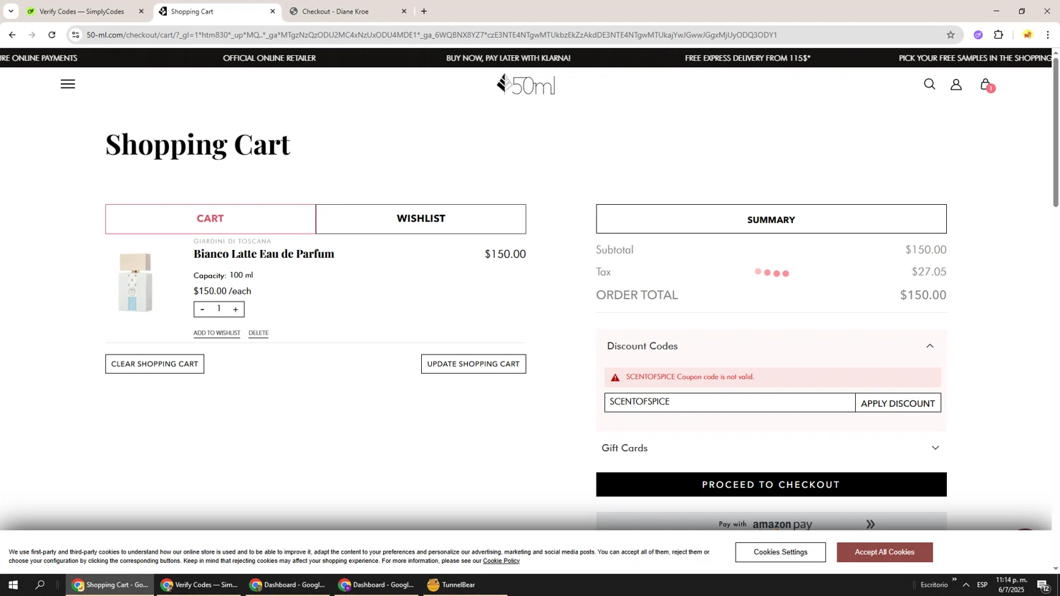
Task: Select the CART tab
Action: 211,219
